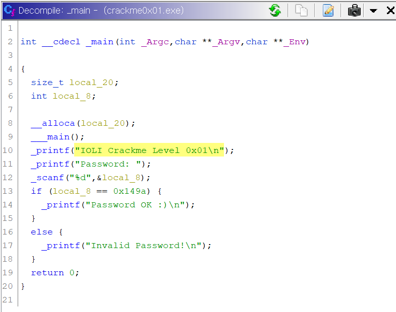Click the _main function name in signature
Viewport: 396px width, 312px height.
coord(99,42)
